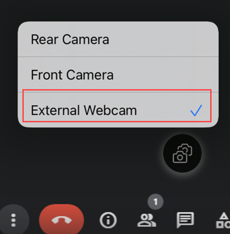The width and height of the screenshot is (230, 234).
Task: Choose the Front Camera option
Action: (118, 75)
